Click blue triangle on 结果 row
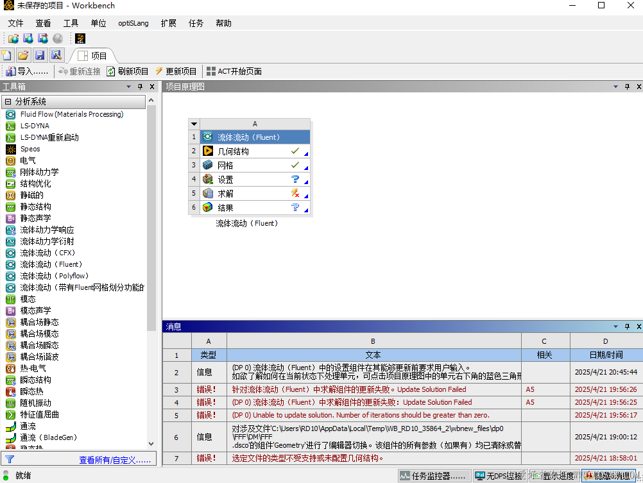 (306, 210)
